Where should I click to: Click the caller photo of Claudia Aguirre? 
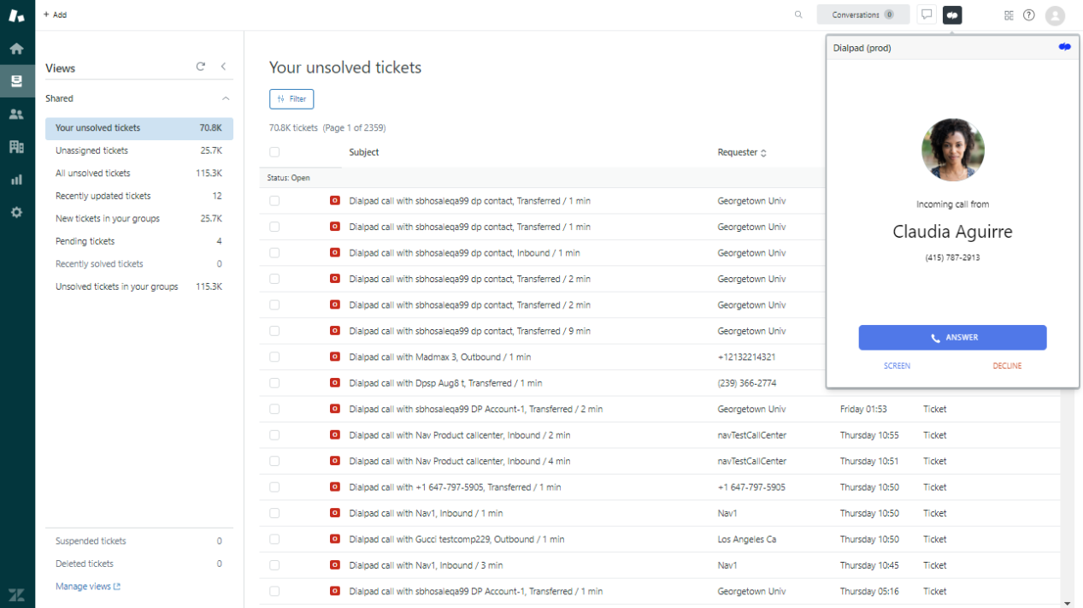(952, 150)
